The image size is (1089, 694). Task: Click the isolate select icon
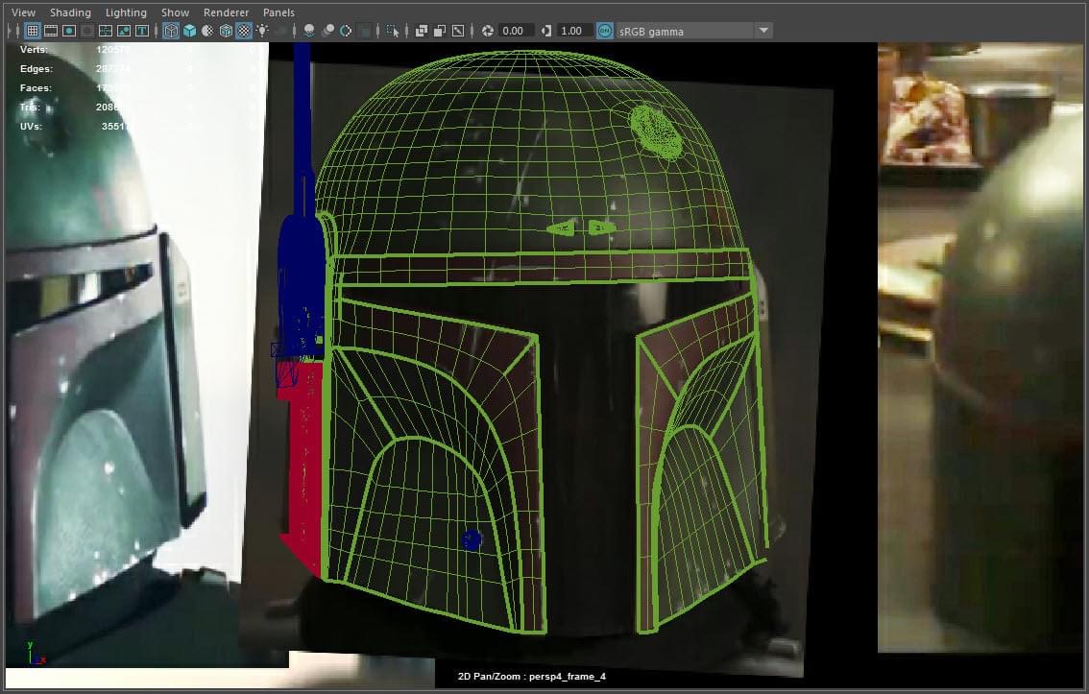(x=392, y=31)
